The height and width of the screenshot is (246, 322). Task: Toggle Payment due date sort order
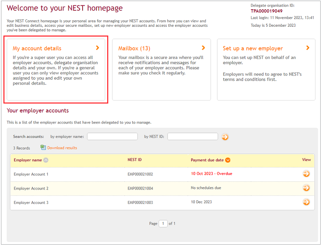tap(228, 160)
